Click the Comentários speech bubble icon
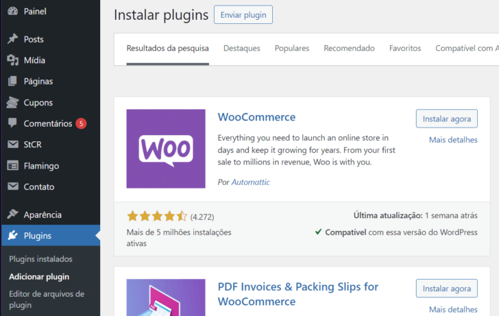 pos(13,123)
